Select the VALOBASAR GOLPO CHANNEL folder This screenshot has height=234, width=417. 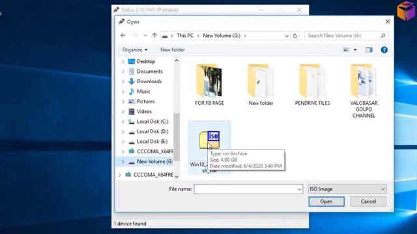coord(364,91)
